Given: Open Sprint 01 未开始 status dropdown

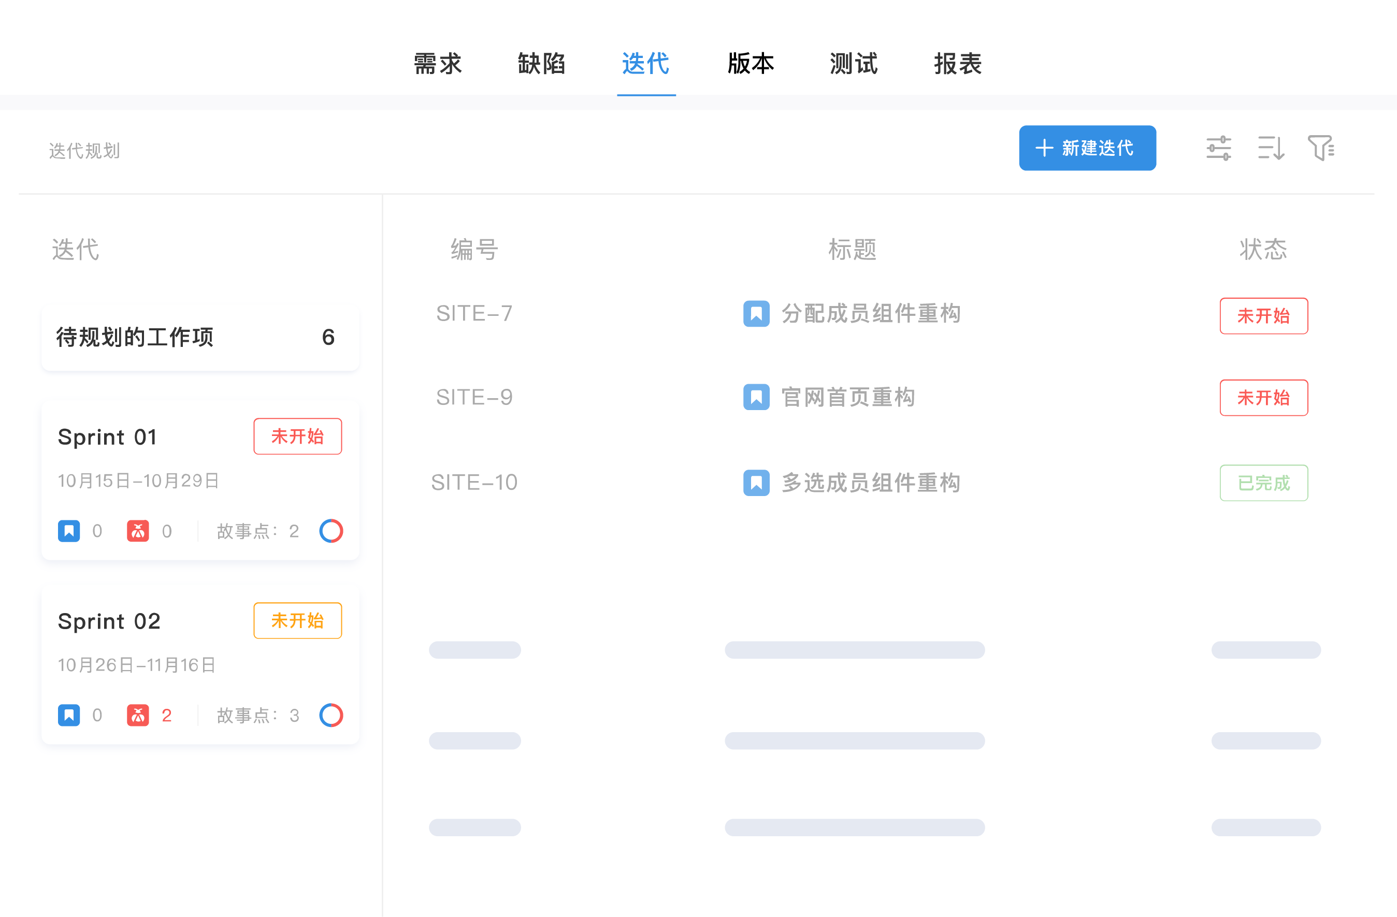Looking at the screenshot, I should pos(298,436).
